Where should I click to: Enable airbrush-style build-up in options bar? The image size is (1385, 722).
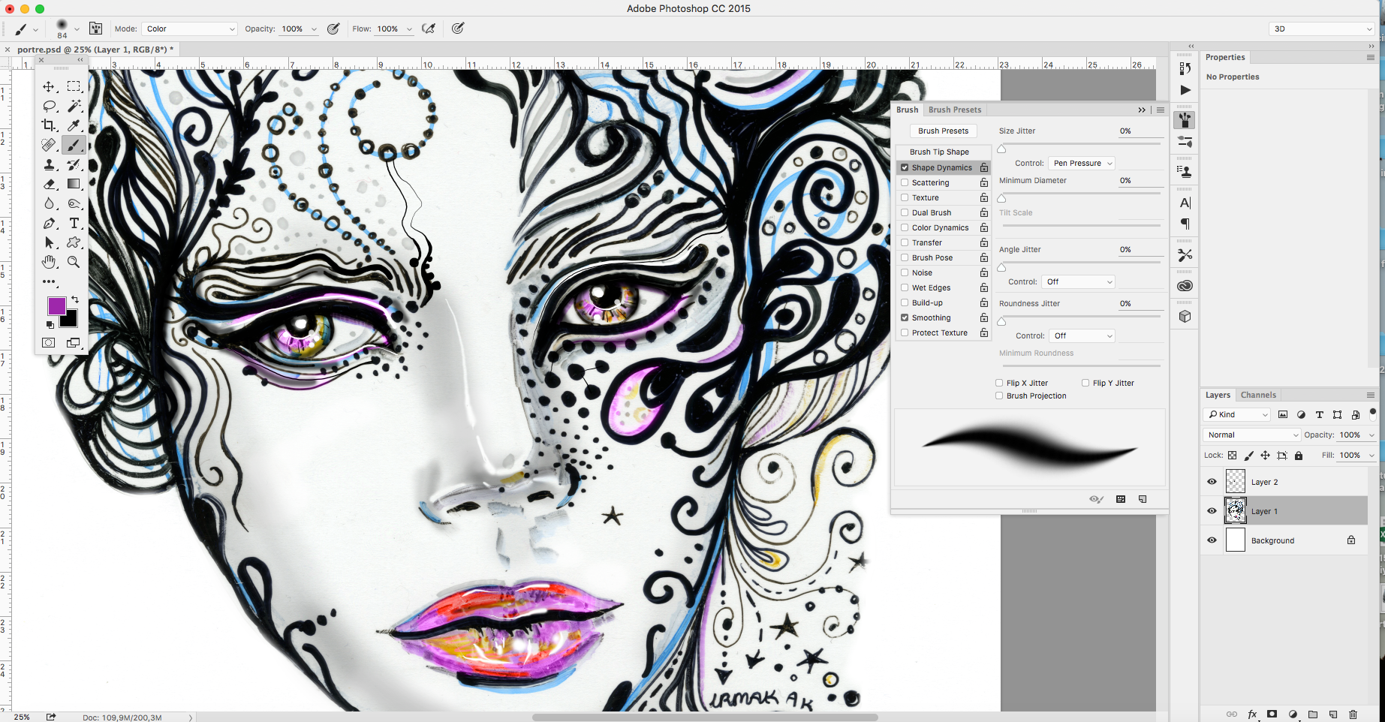tap(429, 29)
